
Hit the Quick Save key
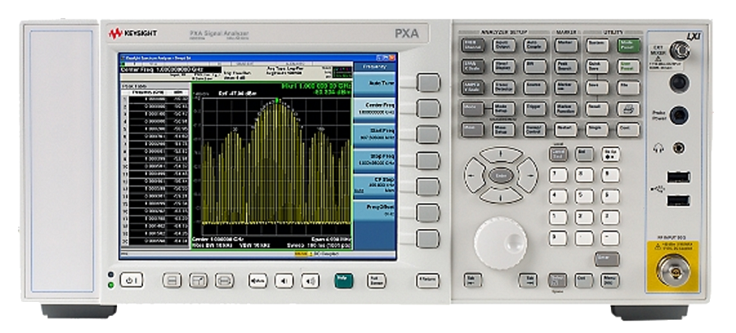click(x=597, y=67)
